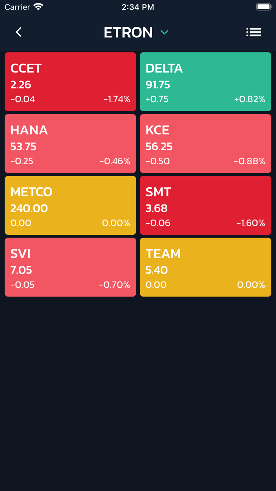Tap the CCET -1.74% change value
The width and height of the screenshot is (276, 491).
(117, 99)
